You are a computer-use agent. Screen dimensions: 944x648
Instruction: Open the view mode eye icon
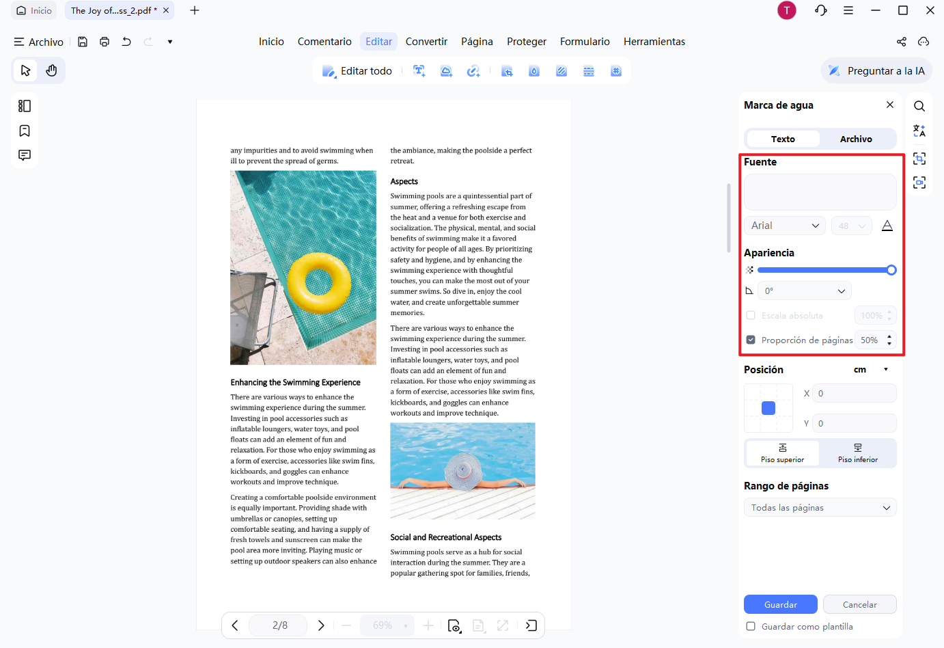tap(454, 625)
